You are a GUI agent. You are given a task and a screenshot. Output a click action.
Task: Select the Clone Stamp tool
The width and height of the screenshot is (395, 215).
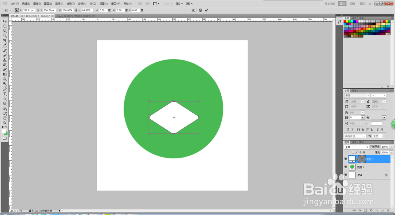coord(4,60)
